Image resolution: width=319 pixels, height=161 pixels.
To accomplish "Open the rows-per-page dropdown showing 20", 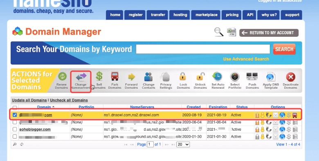I will (x=183, y=145).
